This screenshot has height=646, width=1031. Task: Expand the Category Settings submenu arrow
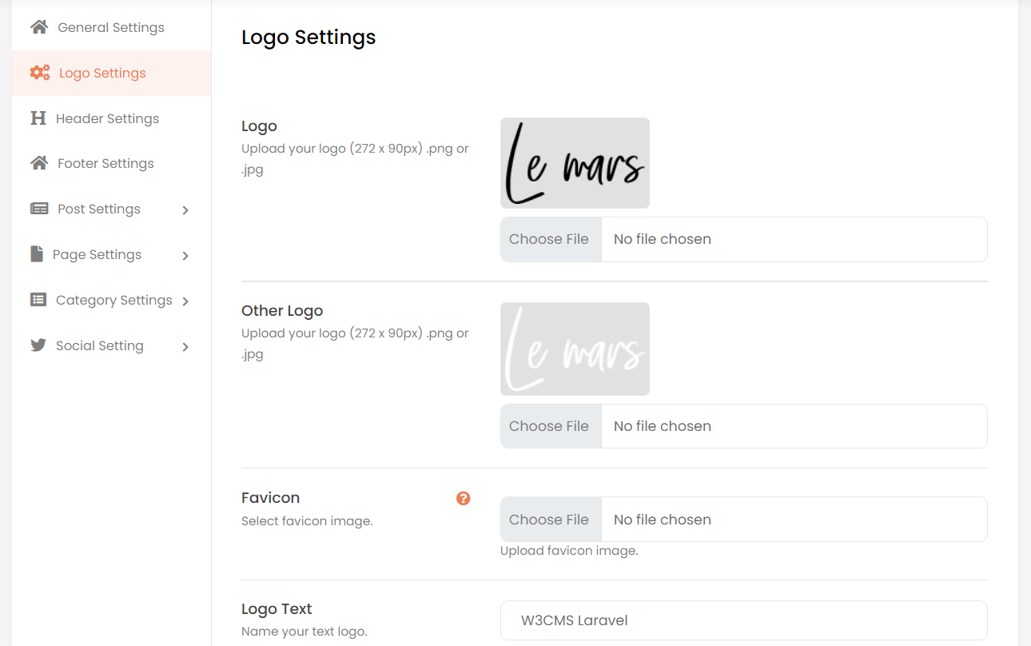185,301
